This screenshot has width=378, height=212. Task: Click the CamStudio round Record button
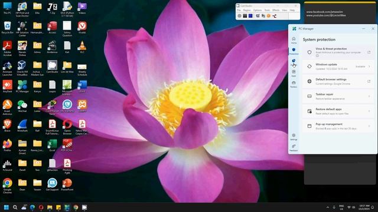tap(239, 16)
